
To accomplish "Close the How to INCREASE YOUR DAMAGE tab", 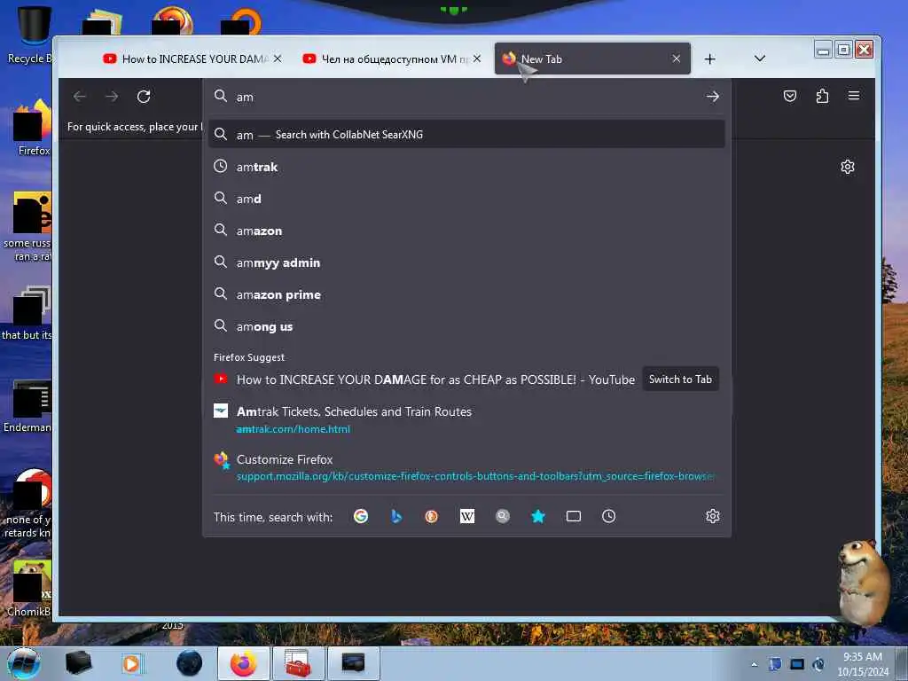I will click(278, 59).
